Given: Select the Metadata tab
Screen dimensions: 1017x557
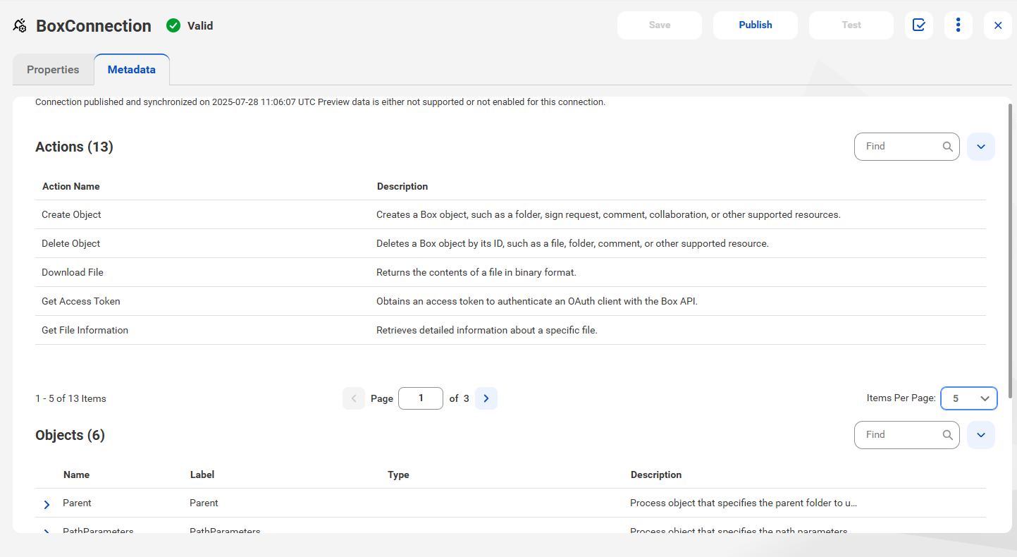Looking at the screenshot, I should 132,70.
